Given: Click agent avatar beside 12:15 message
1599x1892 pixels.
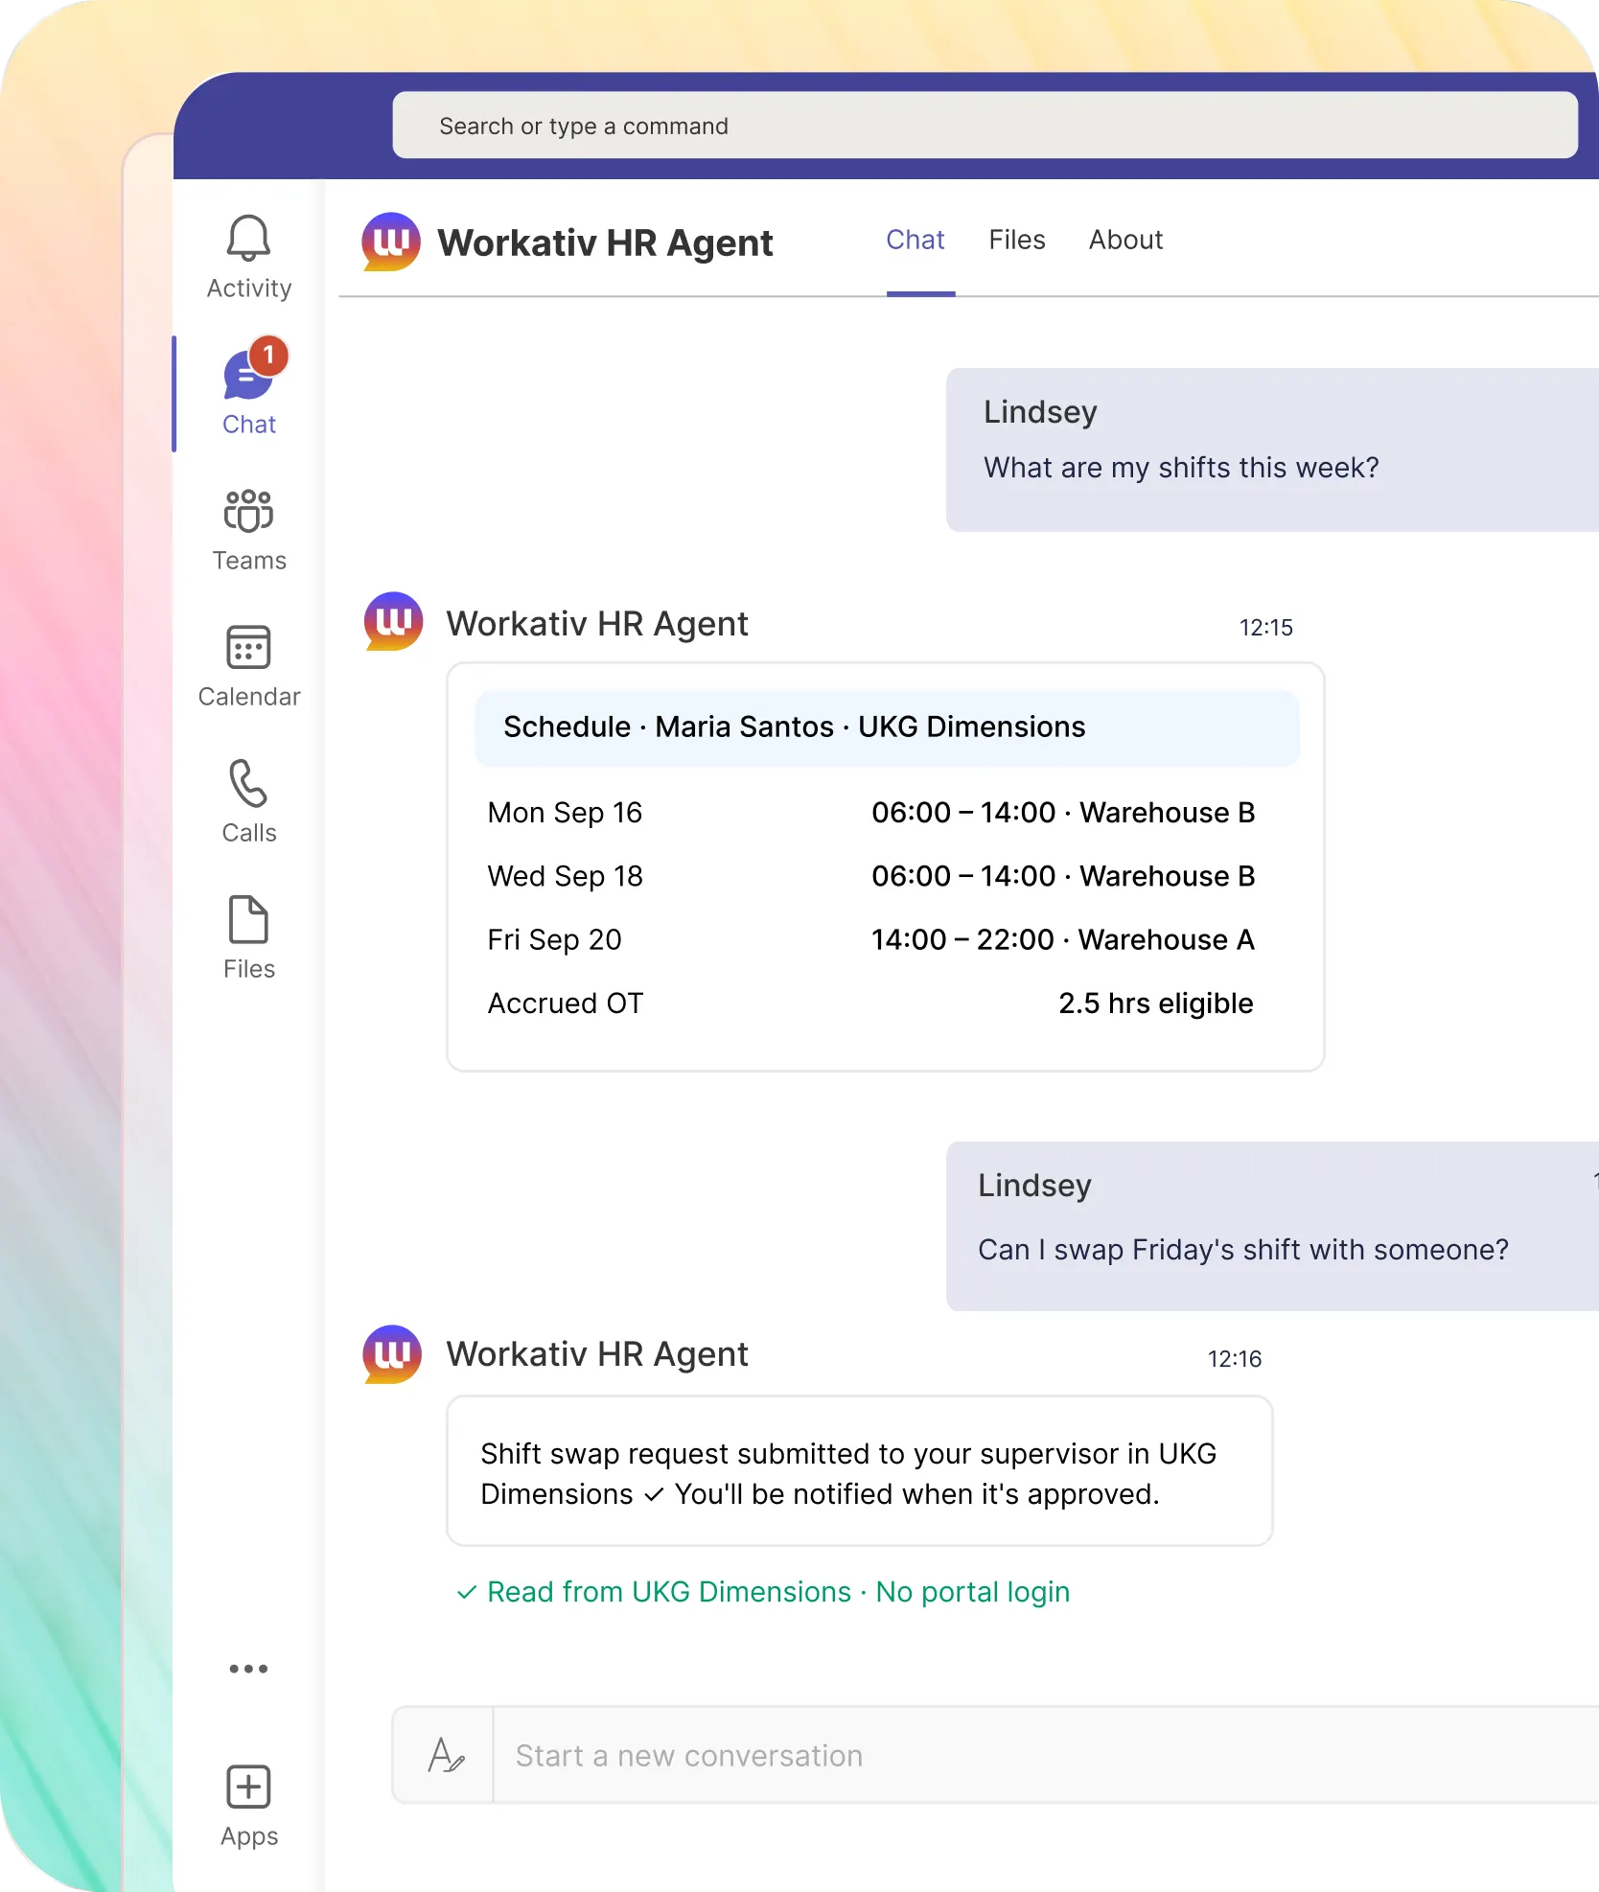Looking at the screenshot, I should [x=393, y=621].
